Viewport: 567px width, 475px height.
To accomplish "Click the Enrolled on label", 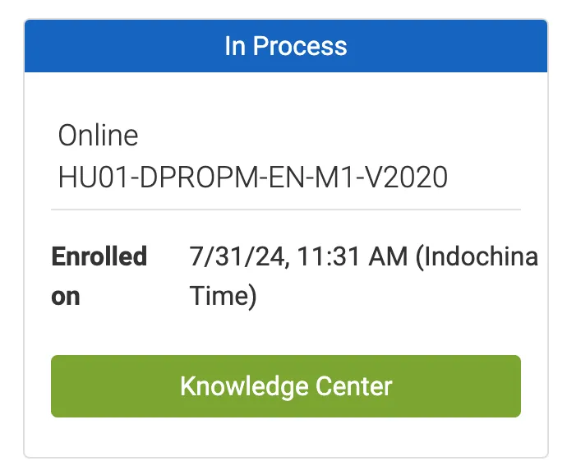I will pyautogui.click(x=99, y=276).
